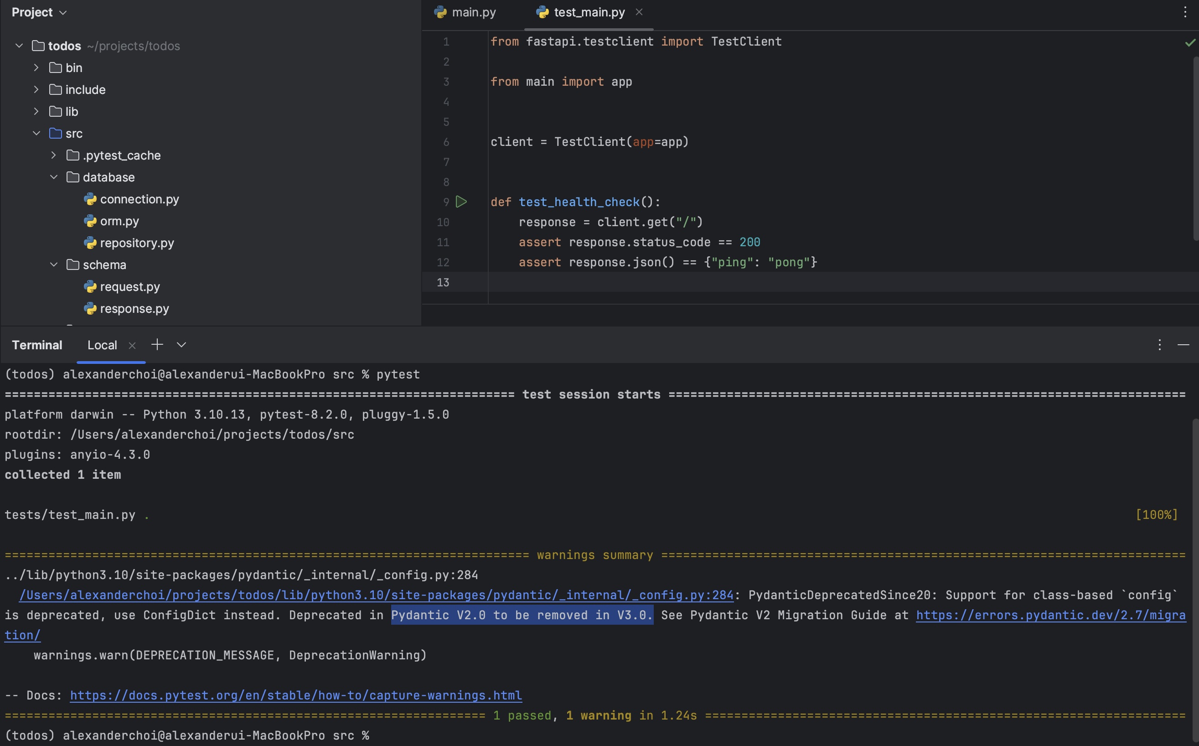Click 'warnings summary' header text
1199x746 pixels.
(x=595, y=555)
